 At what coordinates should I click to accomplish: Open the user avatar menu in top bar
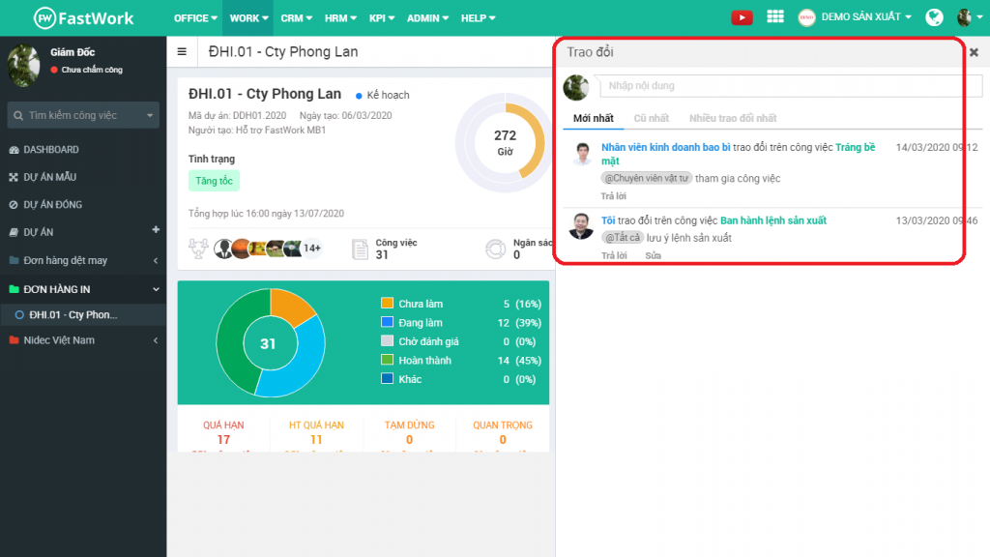coord(969,17)
